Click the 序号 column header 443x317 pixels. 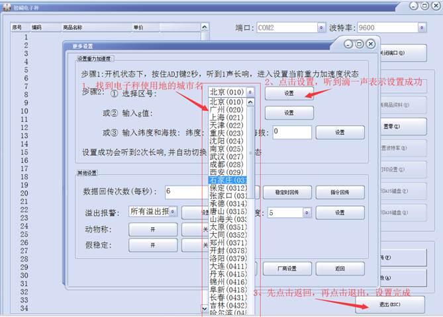20,27
